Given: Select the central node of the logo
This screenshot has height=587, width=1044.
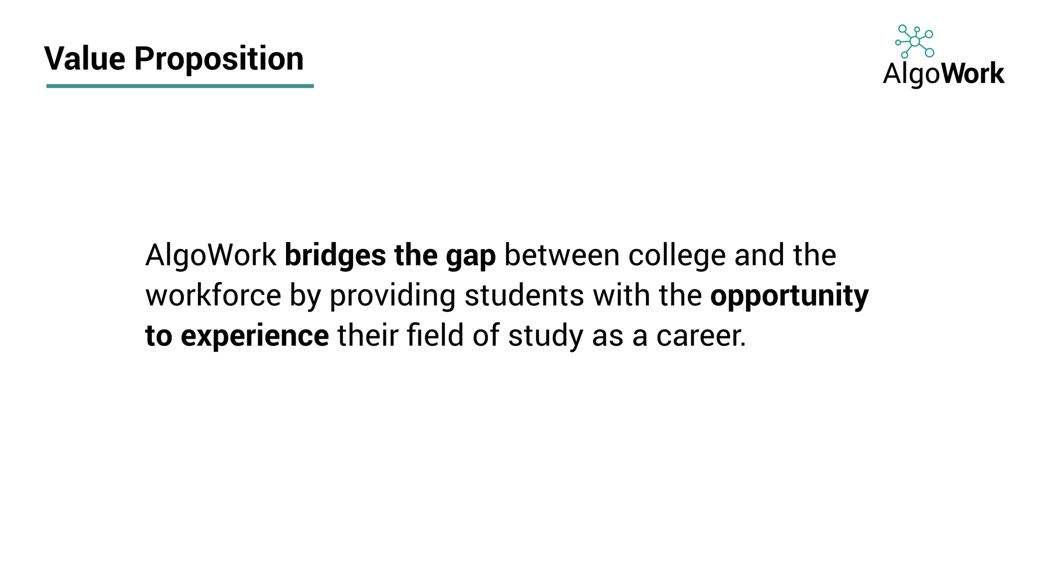Looking at the screenshot, I should coord(915,41).
